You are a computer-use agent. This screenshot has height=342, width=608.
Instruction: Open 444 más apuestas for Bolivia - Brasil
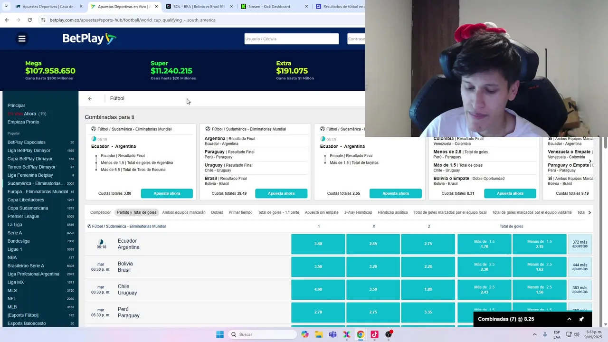[x=580, y=266]
